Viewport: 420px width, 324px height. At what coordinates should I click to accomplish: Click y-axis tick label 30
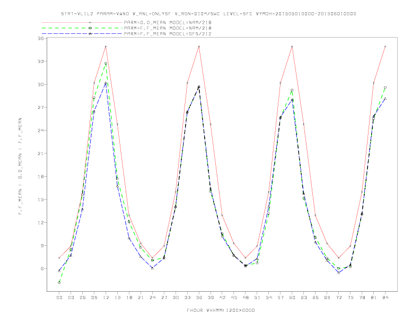point(41,84)
